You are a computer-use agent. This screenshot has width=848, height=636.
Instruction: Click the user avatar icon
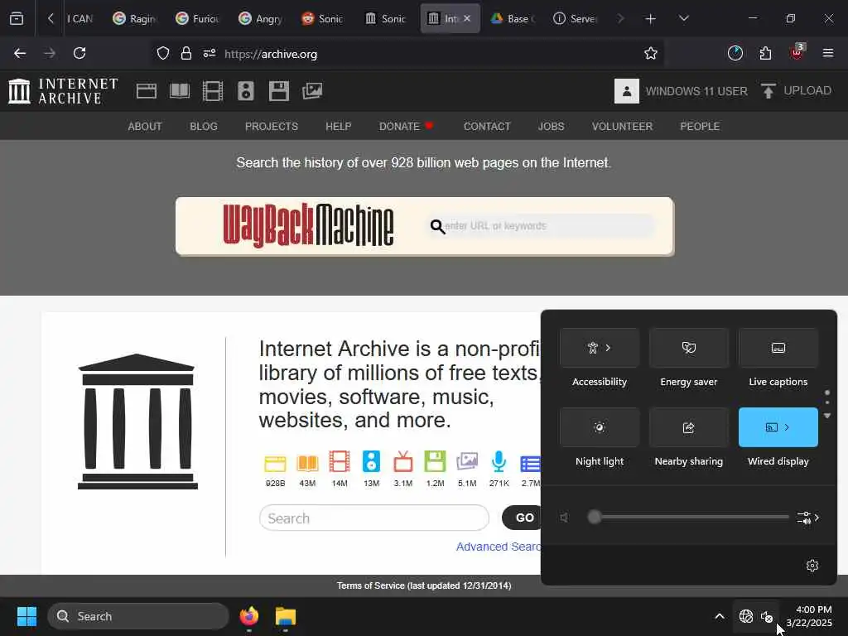[627, 91]
